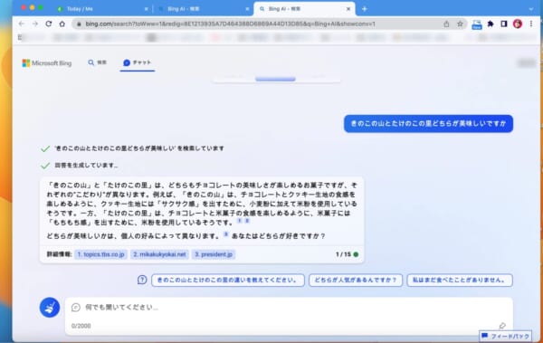Choose suggestion 'きのこの山とたけのこの里の違いを教えてください'
The height and width of the screenshot is (343, 543).
click(228, 280)
